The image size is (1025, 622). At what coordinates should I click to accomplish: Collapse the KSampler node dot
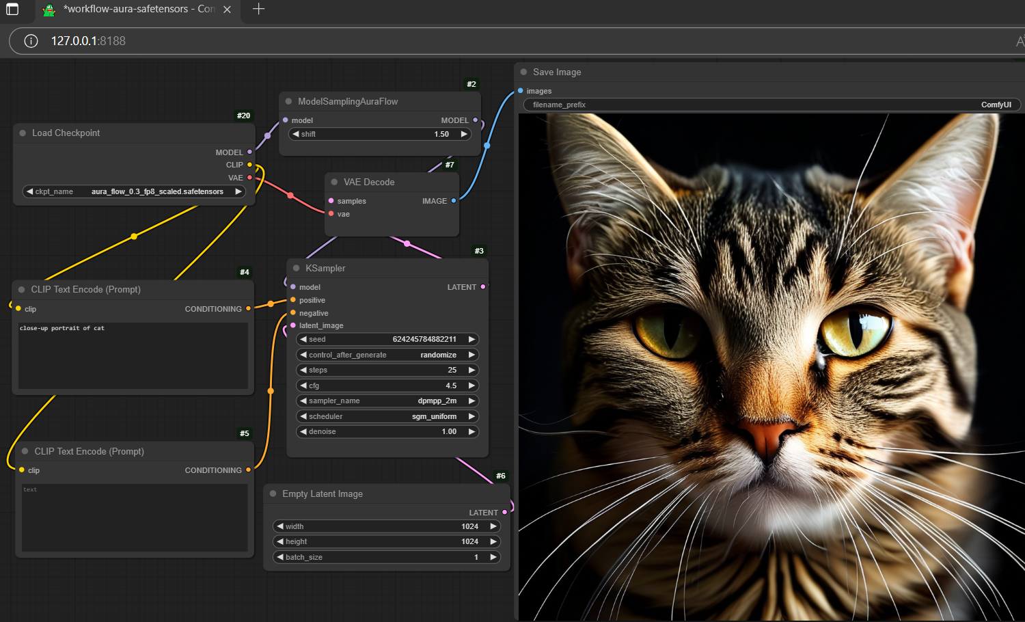coord(296,268)
